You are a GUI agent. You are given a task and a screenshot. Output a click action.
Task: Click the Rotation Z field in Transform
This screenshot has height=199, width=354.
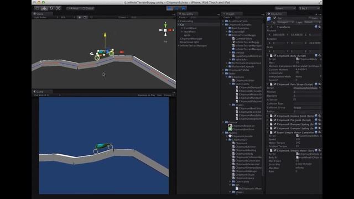315,43
